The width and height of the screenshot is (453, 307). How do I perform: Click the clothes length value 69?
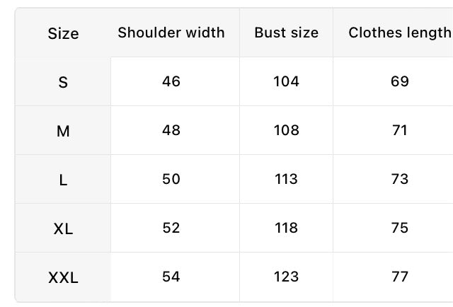pyautogui.click(x=399, y=81)
